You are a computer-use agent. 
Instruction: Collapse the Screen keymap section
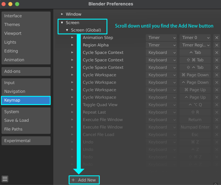coord(62,23)
